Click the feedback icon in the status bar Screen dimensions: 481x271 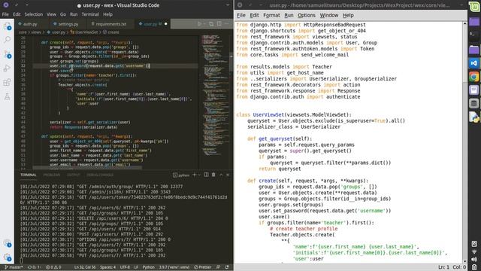(x=218, y=267)
